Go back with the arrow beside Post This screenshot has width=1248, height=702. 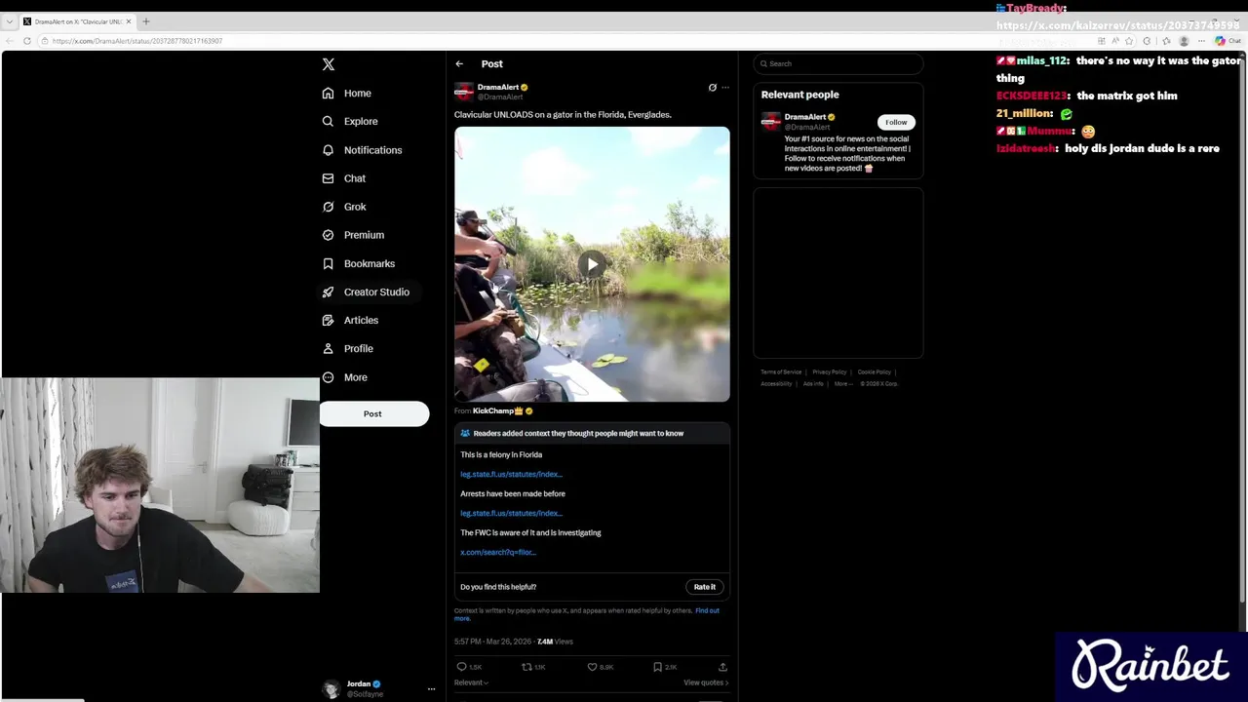point(459,64)
